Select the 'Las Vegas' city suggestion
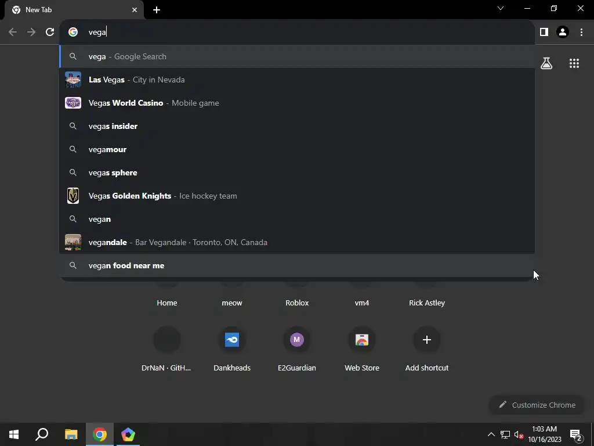594x446 pixels. tap(297, 80)
